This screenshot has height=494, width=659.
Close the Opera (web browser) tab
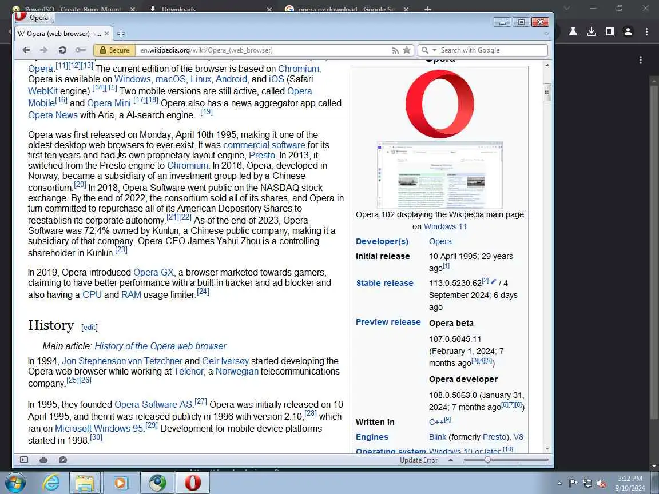pyautogui.click(x=106, y=33)
